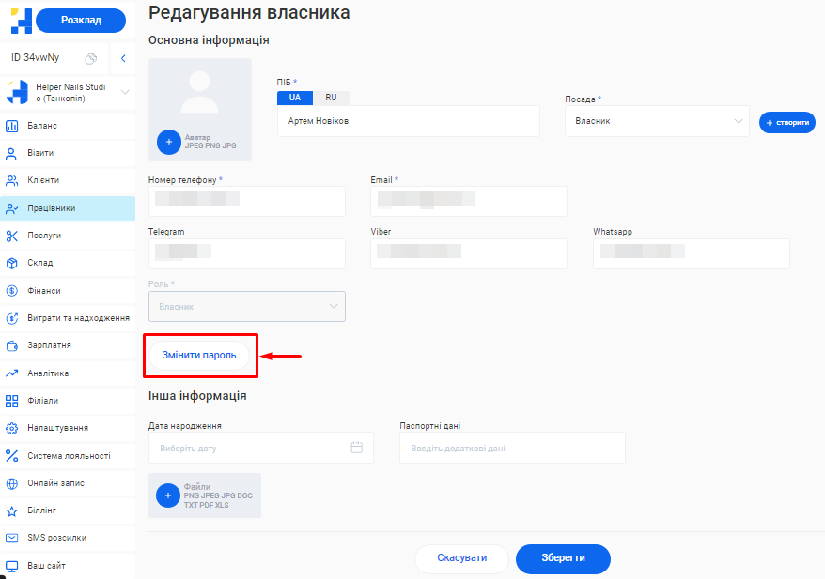Copy the ID using the copy icon
This screenshot has height=579, width=825.
89,58
